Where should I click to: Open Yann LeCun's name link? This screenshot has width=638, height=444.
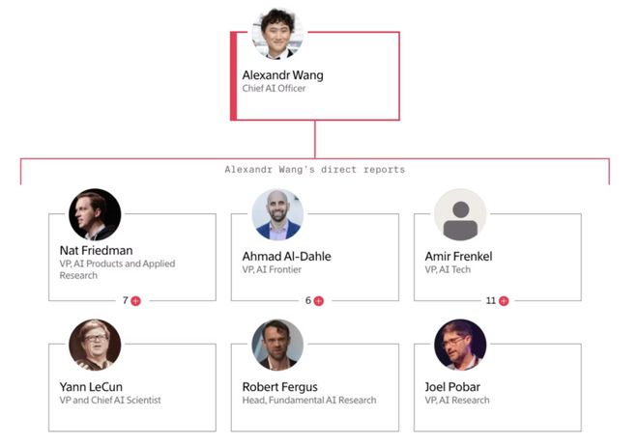[x=91, y=387]
